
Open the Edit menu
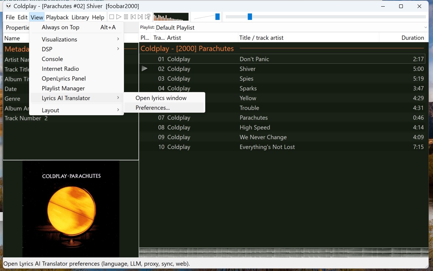pyautogui.click(x=23, y=17)
